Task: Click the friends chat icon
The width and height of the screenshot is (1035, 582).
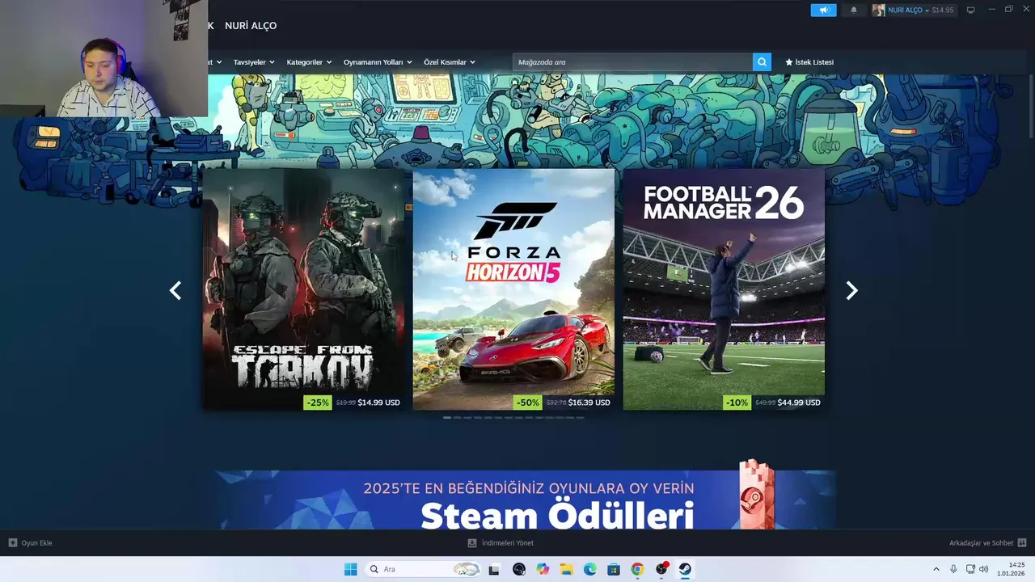Action: (1022, 543)
